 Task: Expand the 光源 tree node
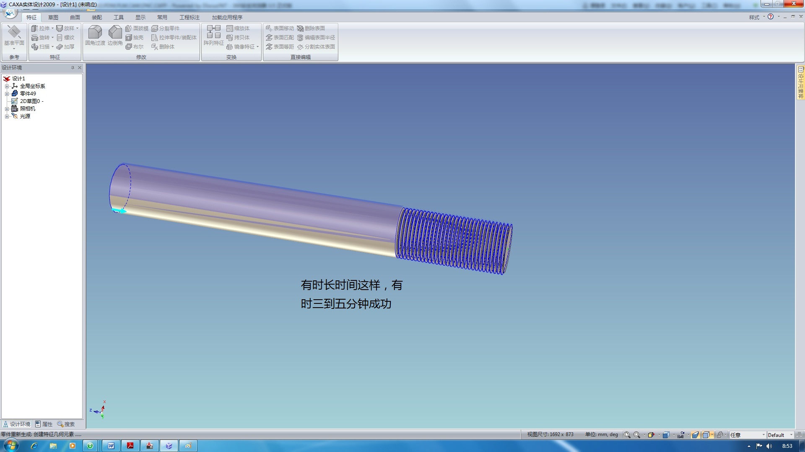(7, 116)
